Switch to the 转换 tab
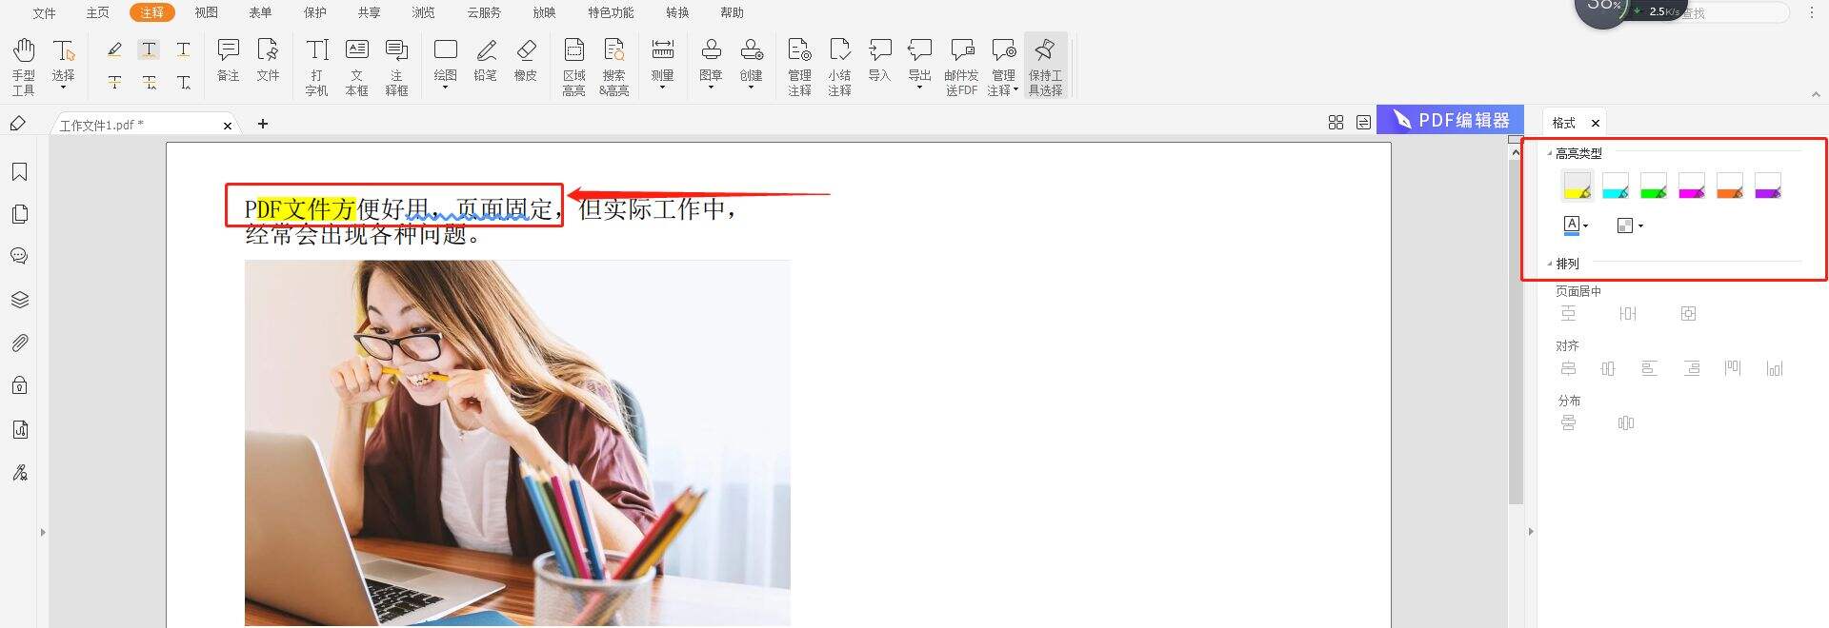 678,12
